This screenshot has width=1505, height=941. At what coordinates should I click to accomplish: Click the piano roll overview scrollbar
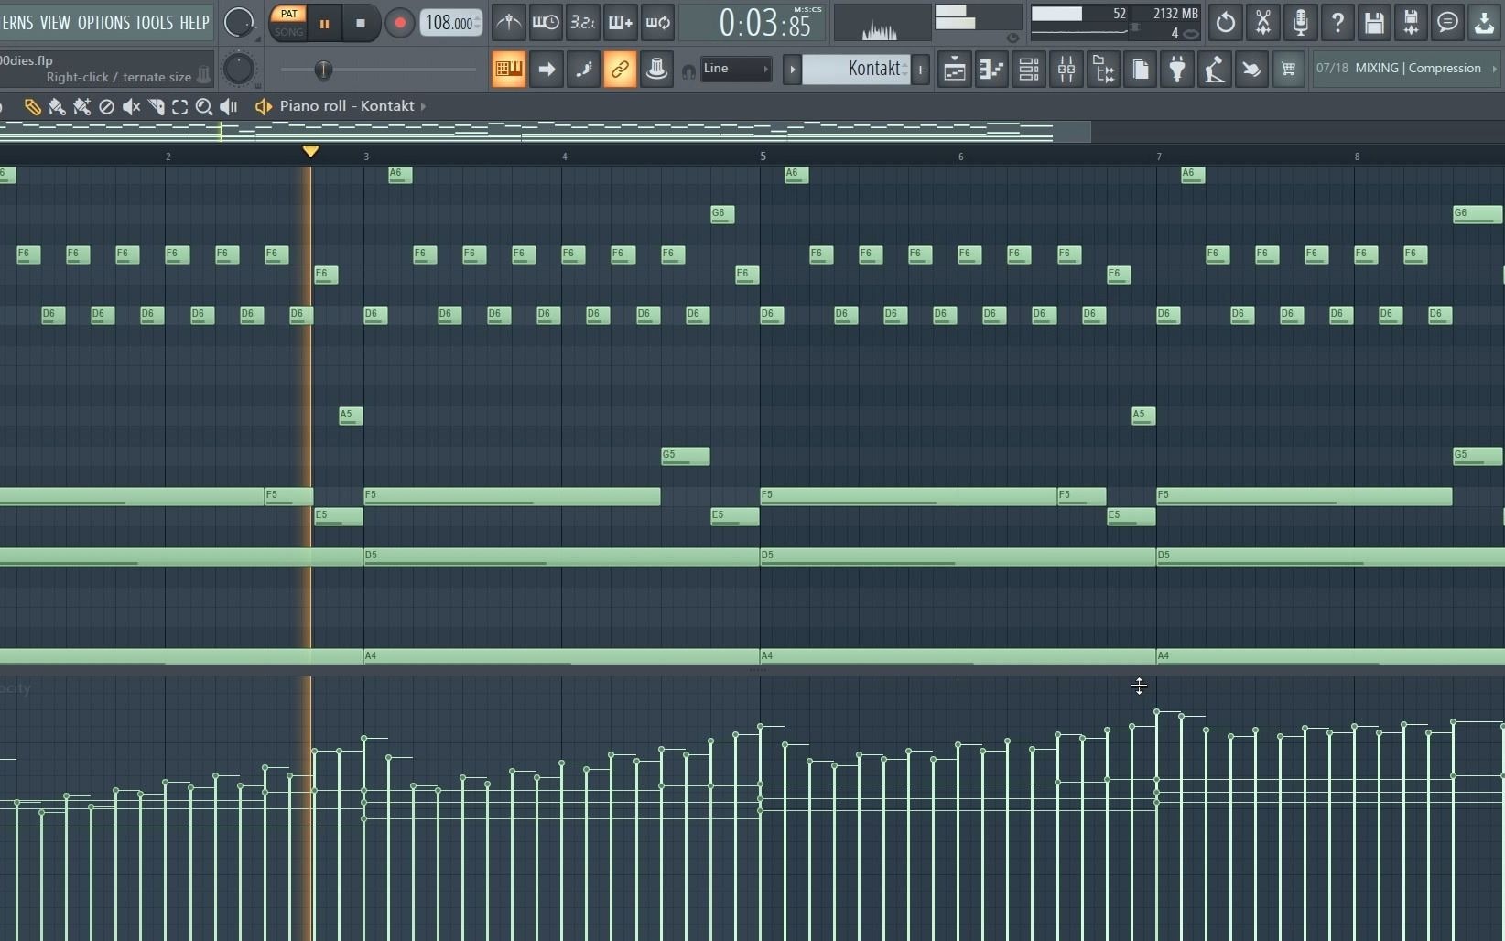coord(546,132)
